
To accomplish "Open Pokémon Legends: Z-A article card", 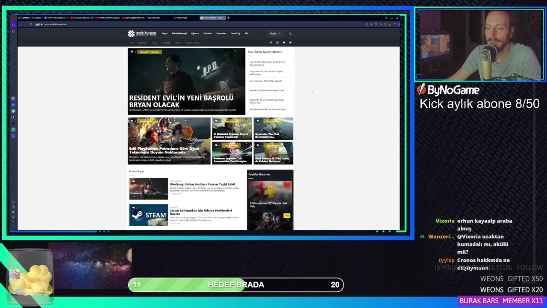I will tap(232, 153).
